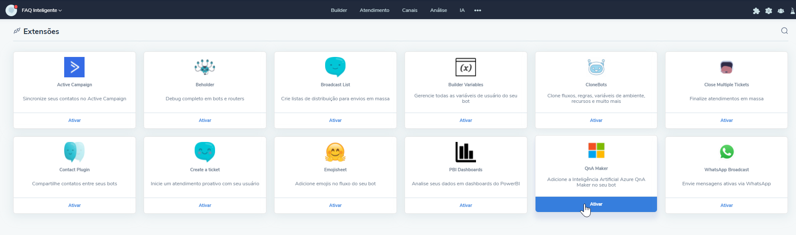Expand the FAQ Inteligente bot dropdown
The image size is (796, 235).
[42, 10]
